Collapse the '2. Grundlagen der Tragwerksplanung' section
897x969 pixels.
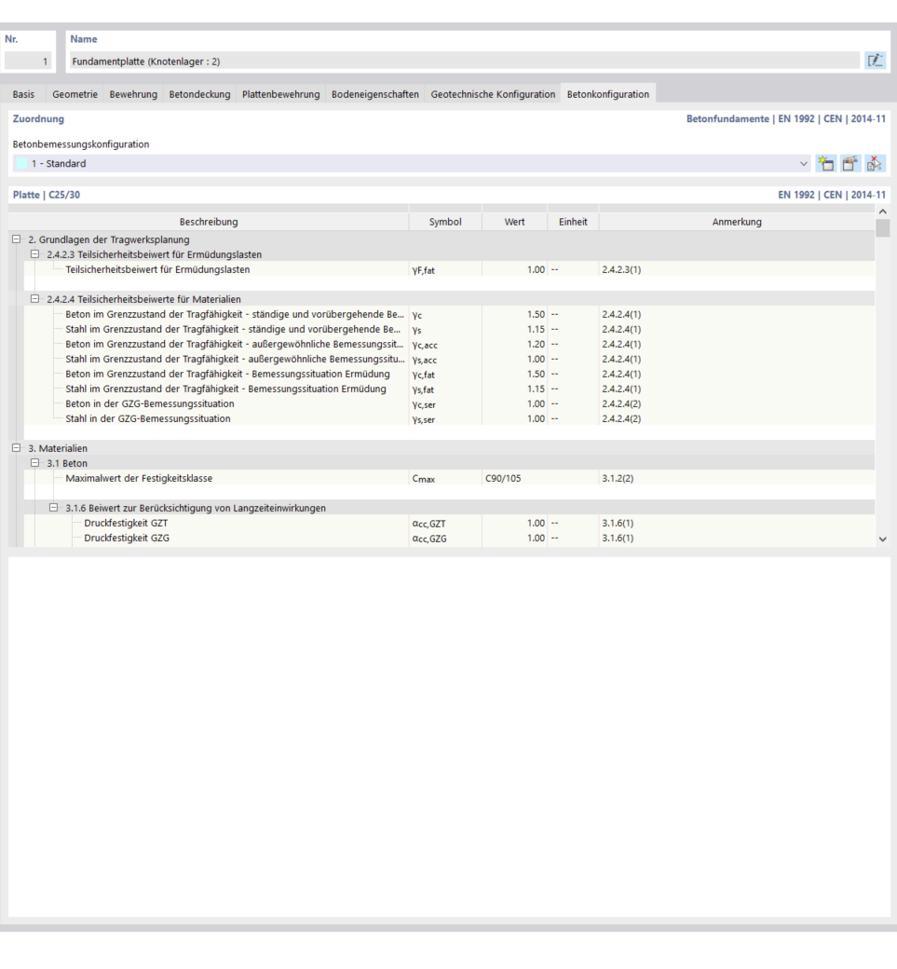point(17,239)
